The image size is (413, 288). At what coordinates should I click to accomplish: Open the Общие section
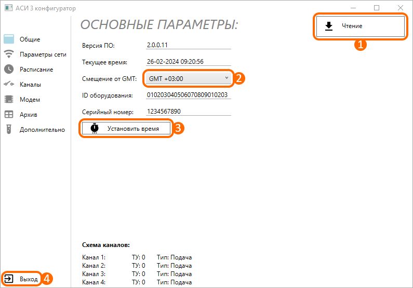click(30, 39)
